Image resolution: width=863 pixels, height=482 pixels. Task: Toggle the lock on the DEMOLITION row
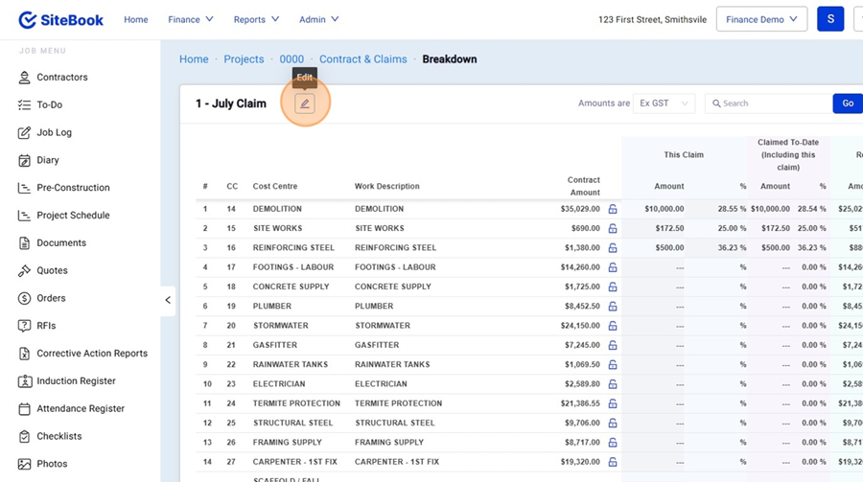pos(613,209)
